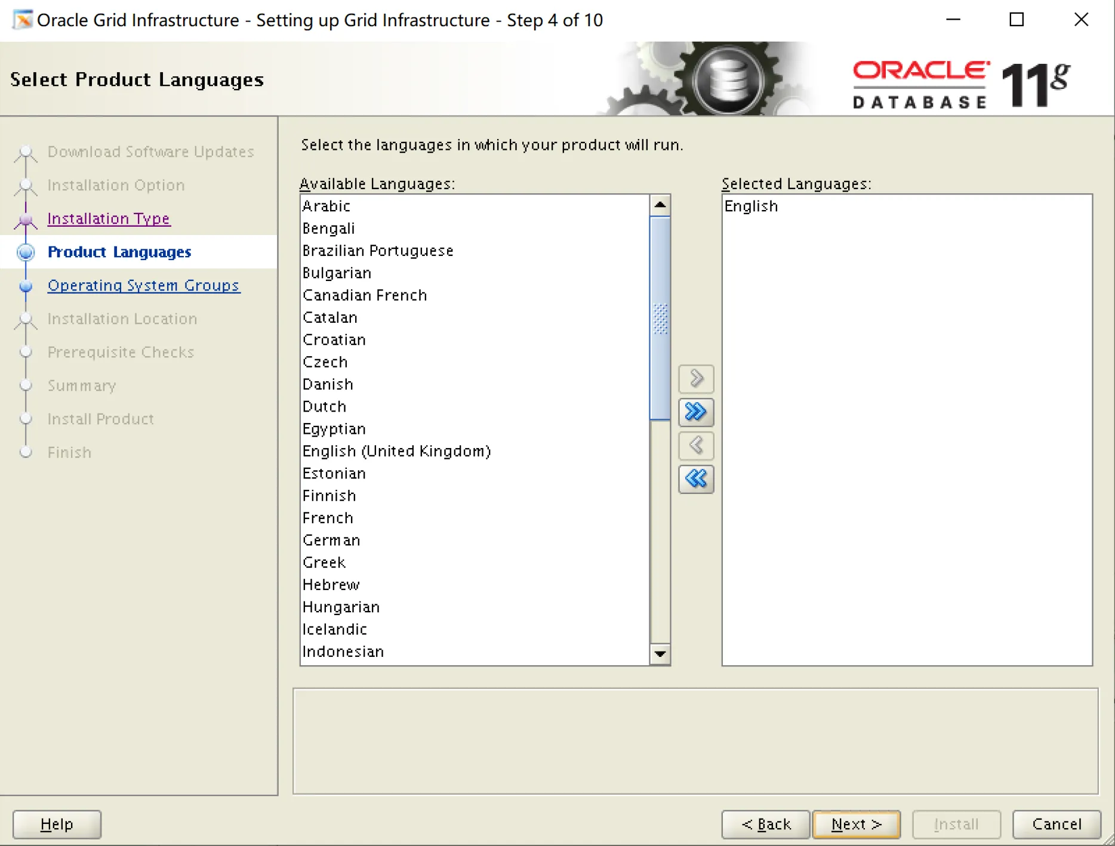Select the Product Languages step node marker

pyautogui.click(x=26, y=252)
